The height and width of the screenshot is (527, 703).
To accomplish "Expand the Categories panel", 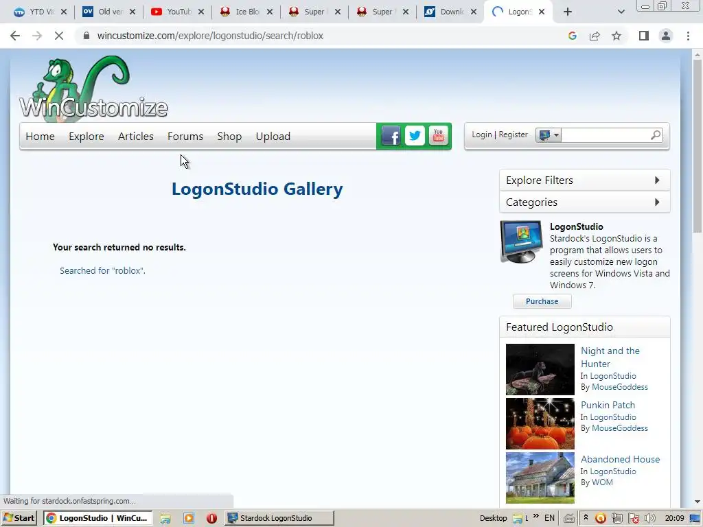I will click(x=585, y=202).
